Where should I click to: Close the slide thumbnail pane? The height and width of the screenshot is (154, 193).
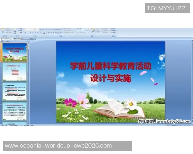pyautogui.click(x=28, y=41)
